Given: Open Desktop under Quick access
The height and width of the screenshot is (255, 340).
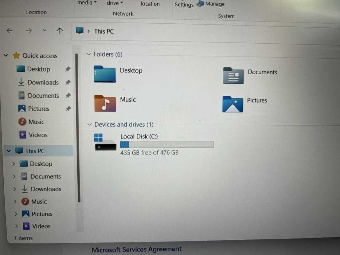Looking at the screenshot, I should click(39, 69).
